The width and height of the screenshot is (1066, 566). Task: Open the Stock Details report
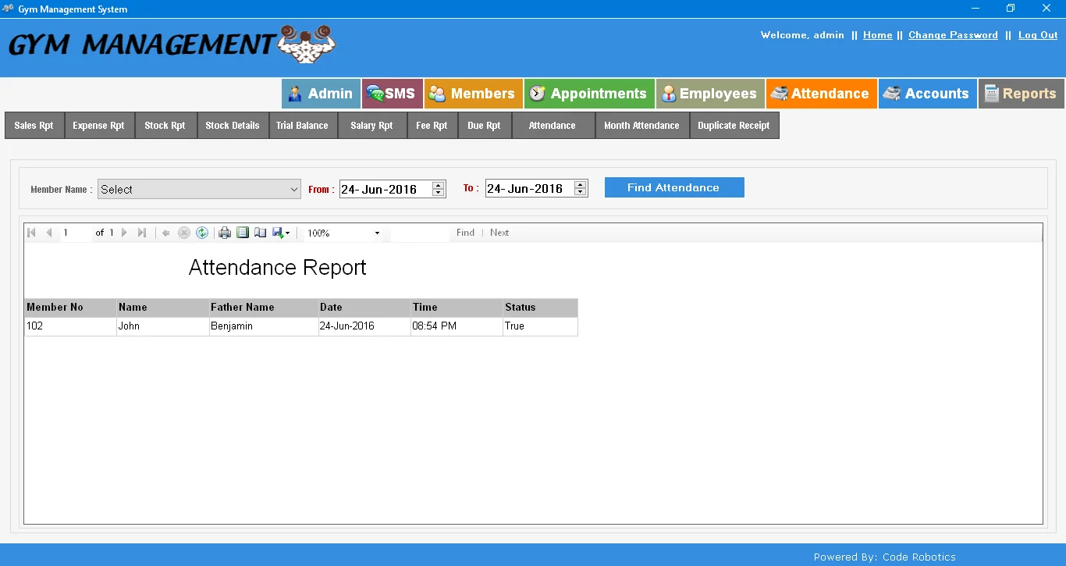point(233,126)
